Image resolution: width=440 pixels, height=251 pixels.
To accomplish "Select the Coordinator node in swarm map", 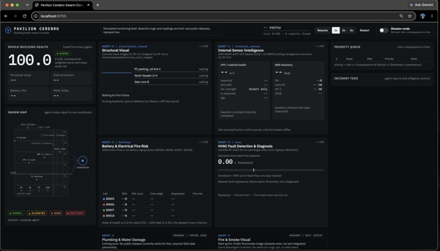I will (x=82, y=160).
